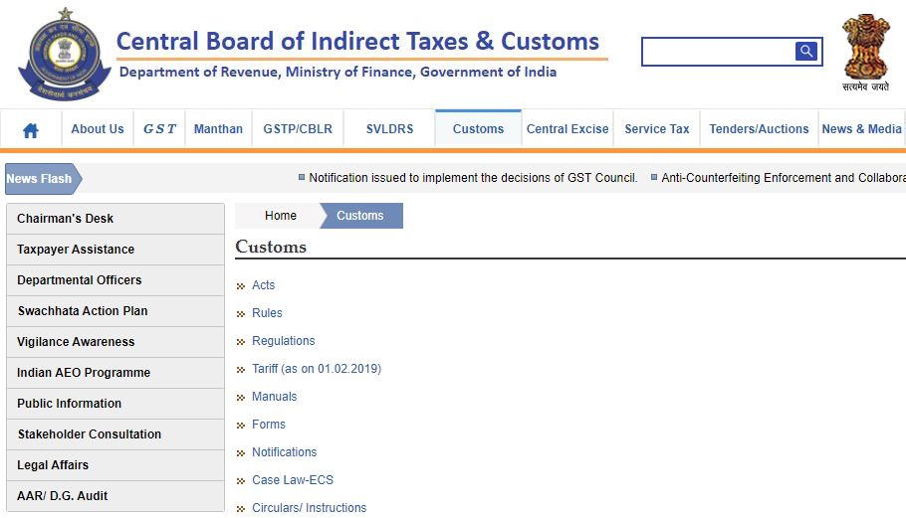The height and width of the screenshot is (518, 906).
Task: Open the Central Excise menu
Action: point(567,129)
